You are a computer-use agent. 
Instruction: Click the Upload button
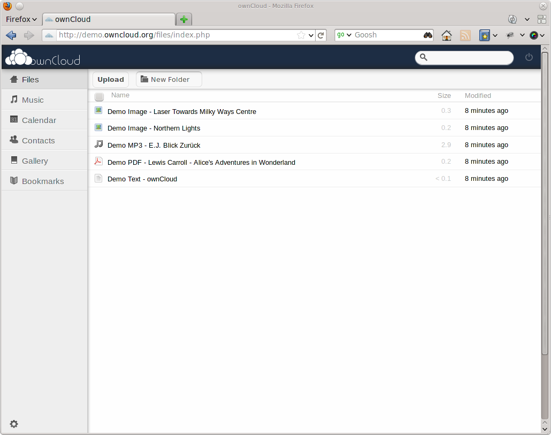point(110,79)
